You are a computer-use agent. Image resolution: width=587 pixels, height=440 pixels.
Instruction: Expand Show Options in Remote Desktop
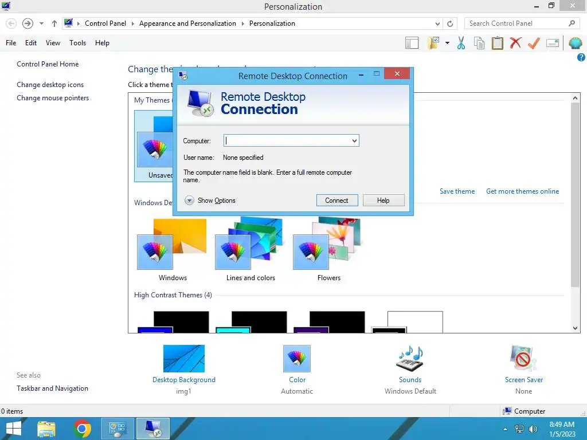(210, 201)
